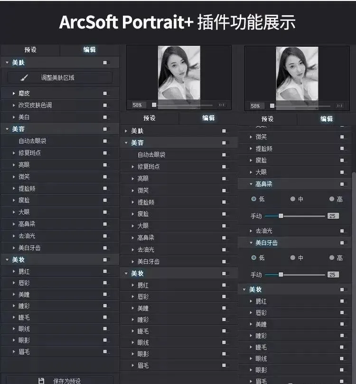Toggle 去油光 switch in right panel
356x384 pixels.
[x=343, y=231]
